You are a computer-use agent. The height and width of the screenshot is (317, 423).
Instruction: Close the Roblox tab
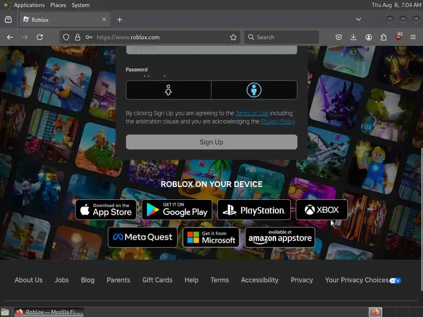[x=104, y=19]
